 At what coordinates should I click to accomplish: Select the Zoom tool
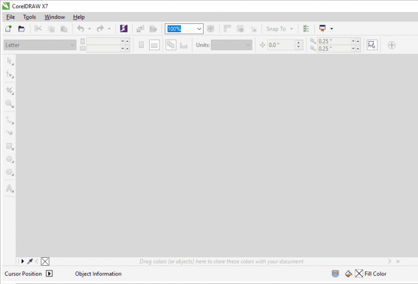coord(10,103)
